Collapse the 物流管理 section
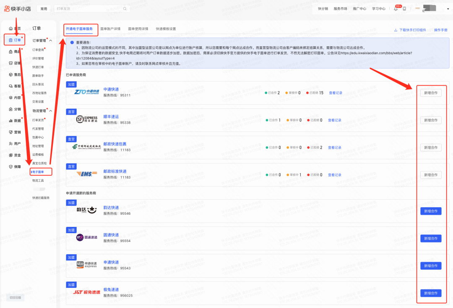 (x=51, y=111)
